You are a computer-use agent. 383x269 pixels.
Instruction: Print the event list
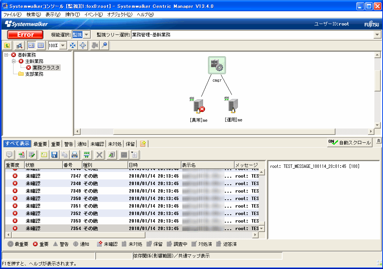75,155
